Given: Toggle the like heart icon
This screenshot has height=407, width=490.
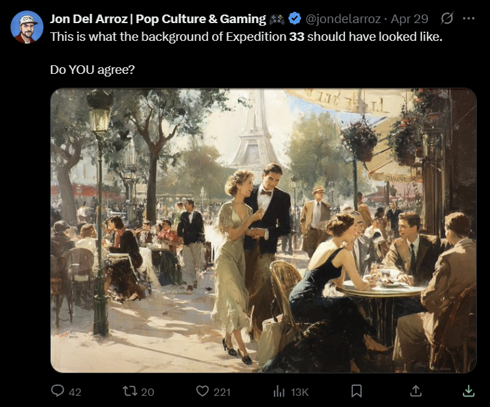Looking at the screenshot, I should pyautogui.click(x=202, y=391).
